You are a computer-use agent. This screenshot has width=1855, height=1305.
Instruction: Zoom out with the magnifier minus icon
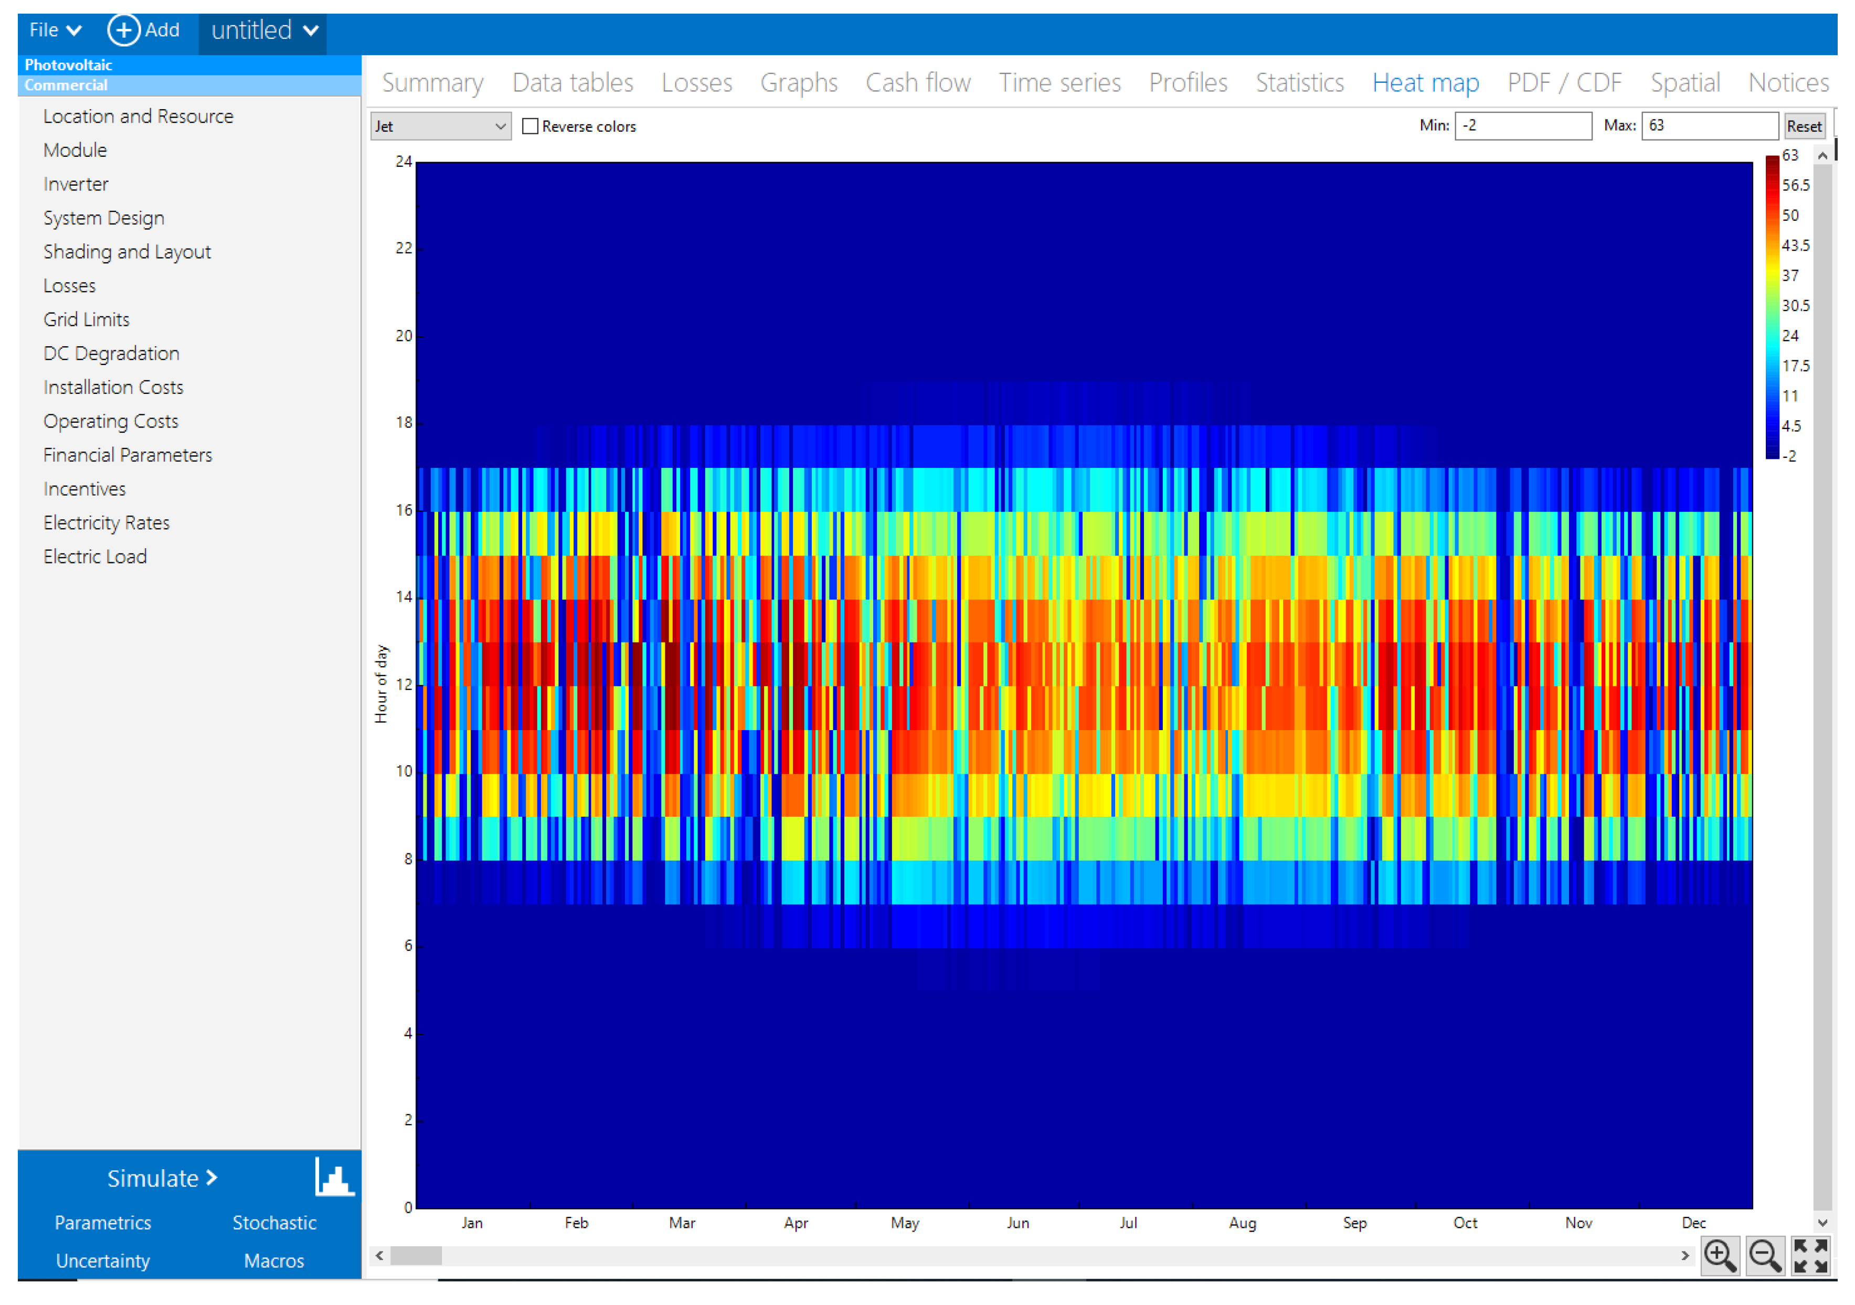tap(1765, 1257)
